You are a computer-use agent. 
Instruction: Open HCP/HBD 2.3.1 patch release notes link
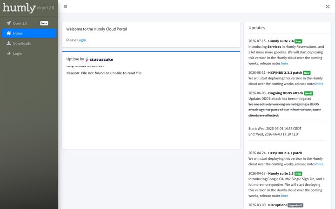pyautogui.click(x=320, y=164)
